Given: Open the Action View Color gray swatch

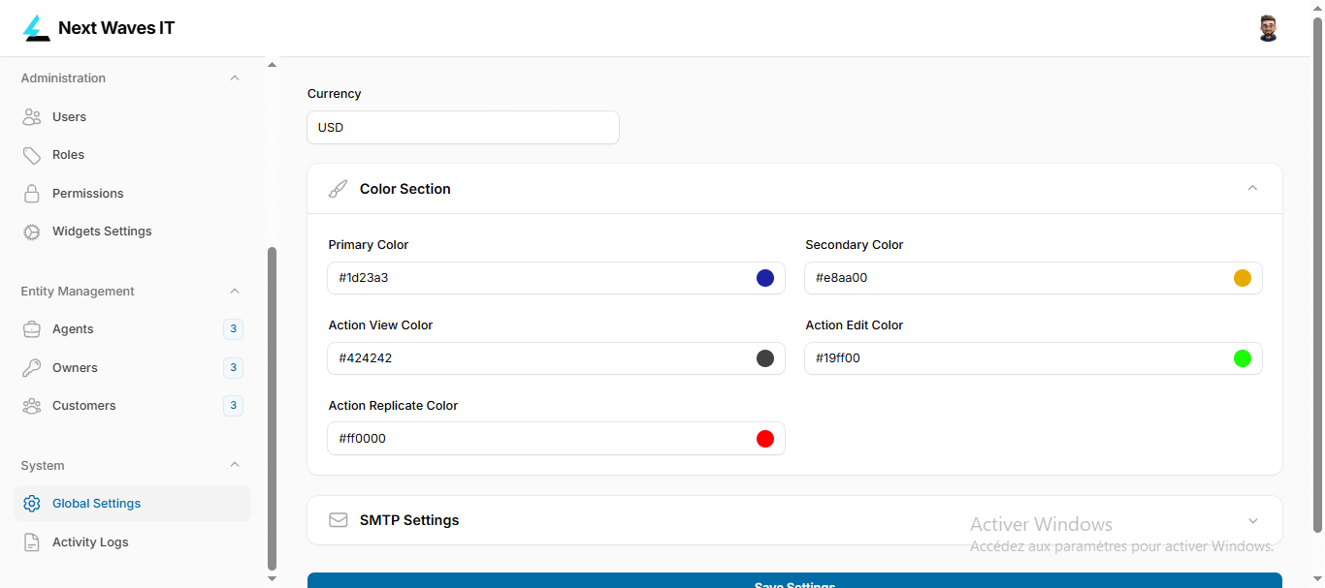Looking at the screenshot, I should tap(765, 358).
